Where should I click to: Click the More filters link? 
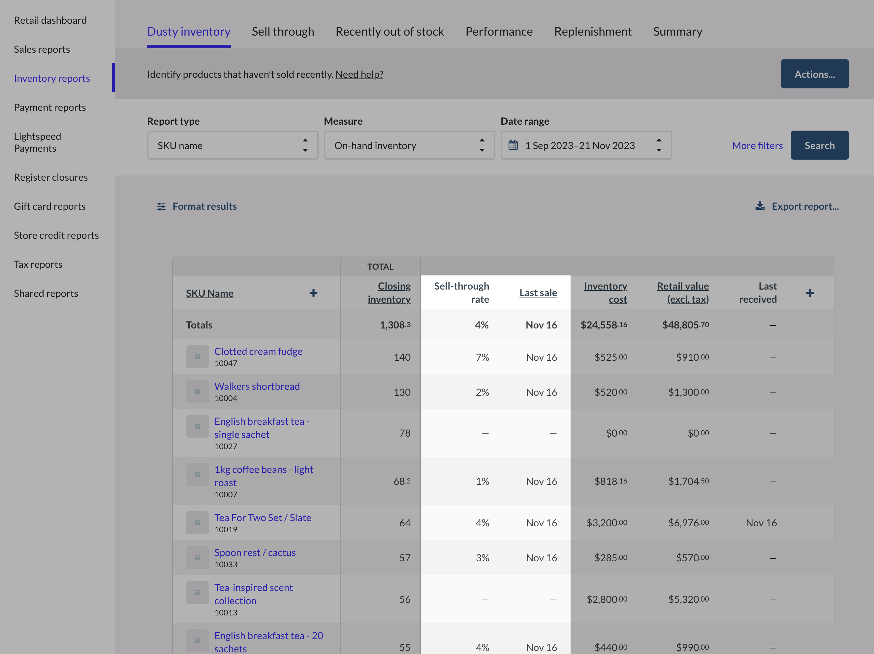(x=757, y=145)
